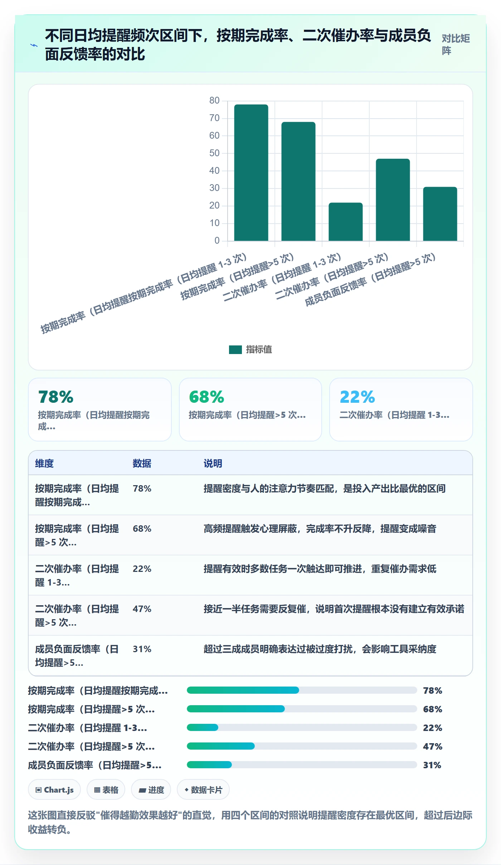
Task: Click the lightning icon beside the title
Action: coord(34,45)
